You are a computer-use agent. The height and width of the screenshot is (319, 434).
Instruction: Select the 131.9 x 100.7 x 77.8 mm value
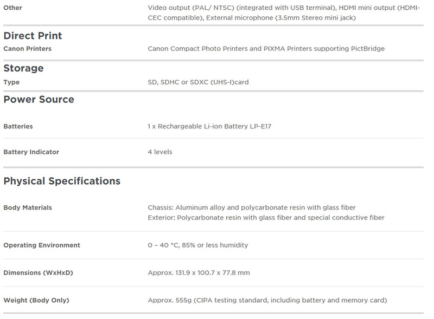pos(199,273)
